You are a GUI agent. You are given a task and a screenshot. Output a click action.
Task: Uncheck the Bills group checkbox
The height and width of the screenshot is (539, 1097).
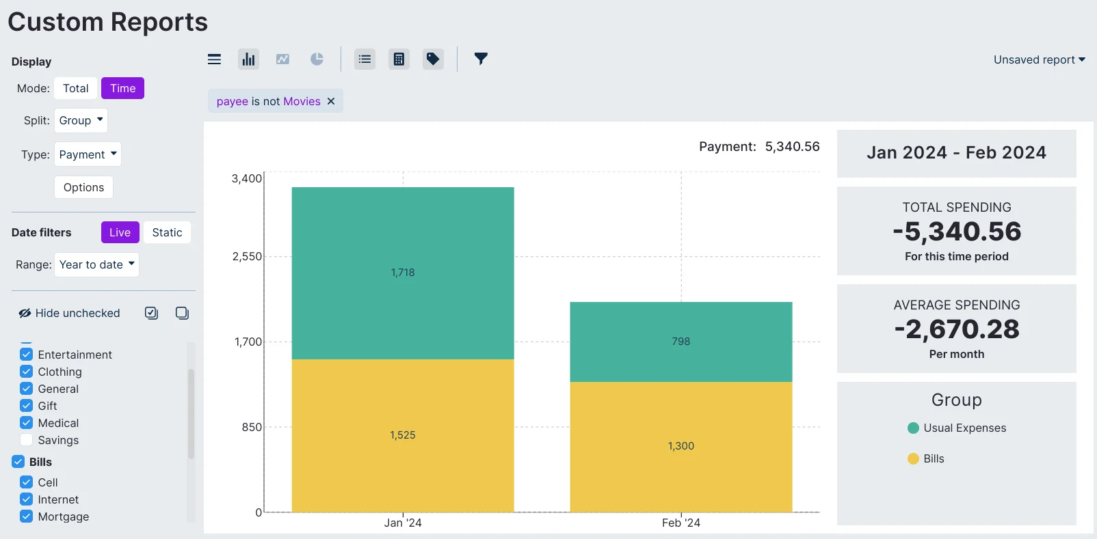pos(18,462)
